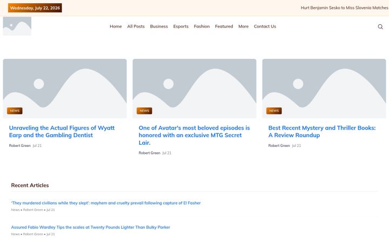Click Jul 21 date under Avatar article
The image size is (389, 243).
point(167,153)
